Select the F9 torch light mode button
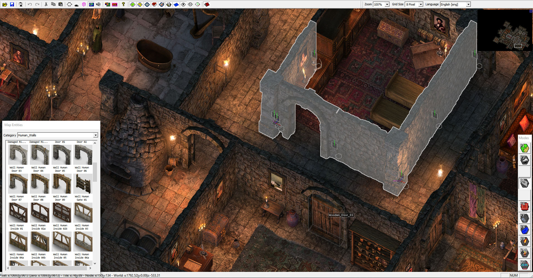Viewport: 533px width, 278px height. pyautogui.click(x=524, y=241)
